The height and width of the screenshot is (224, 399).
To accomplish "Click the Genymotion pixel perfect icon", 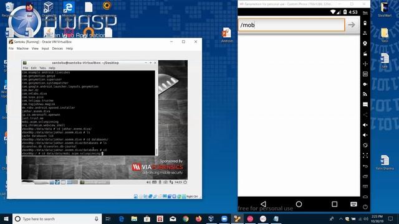I will [365, 156].
